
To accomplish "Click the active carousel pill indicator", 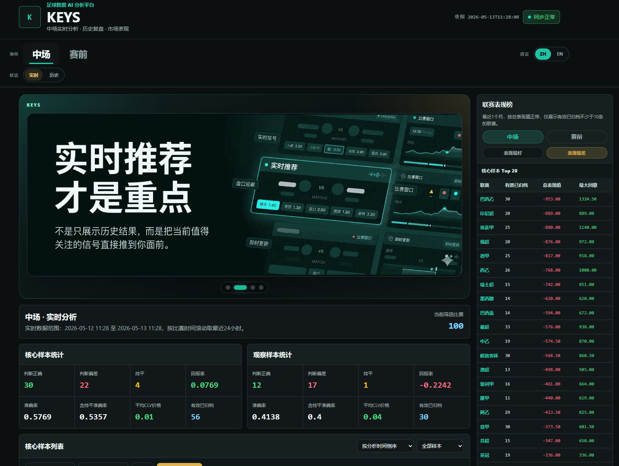I will 240,287.
